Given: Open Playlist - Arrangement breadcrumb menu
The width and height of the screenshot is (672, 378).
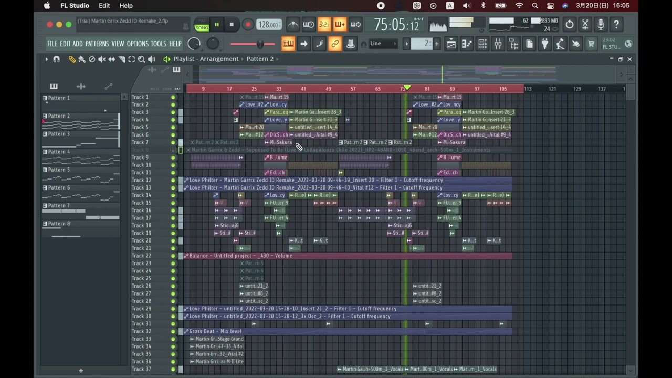Looking at the screenshot, I should (206, 59).
